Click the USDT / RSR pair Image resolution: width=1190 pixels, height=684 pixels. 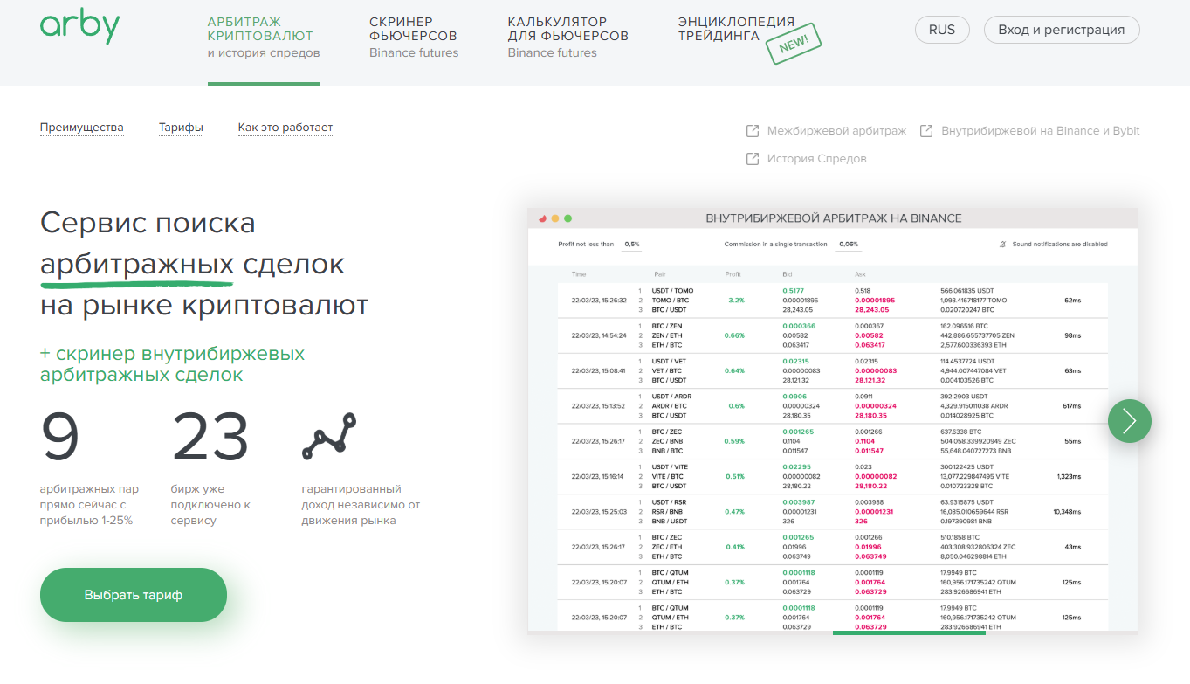point(669,502)
